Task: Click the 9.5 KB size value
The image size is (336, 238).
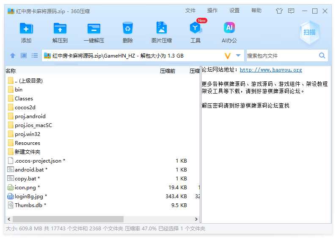Action: (x=179, y=205)
